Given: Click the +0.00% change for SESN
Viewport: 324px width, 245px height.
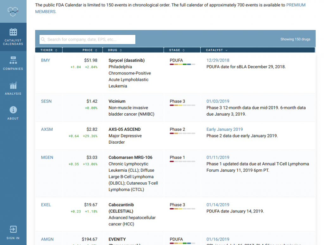Looking at the screenshot, I should (91, 108).
